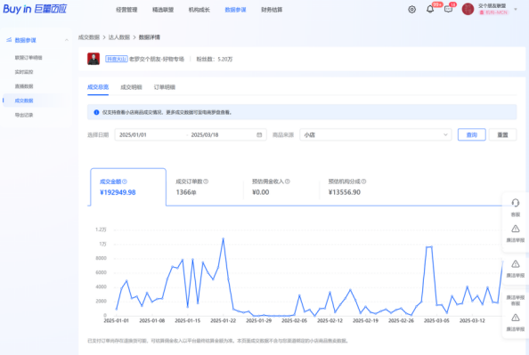Open the calendar icon in date range
This screenshot has height=355, width=529.
(x=259, y=135)
